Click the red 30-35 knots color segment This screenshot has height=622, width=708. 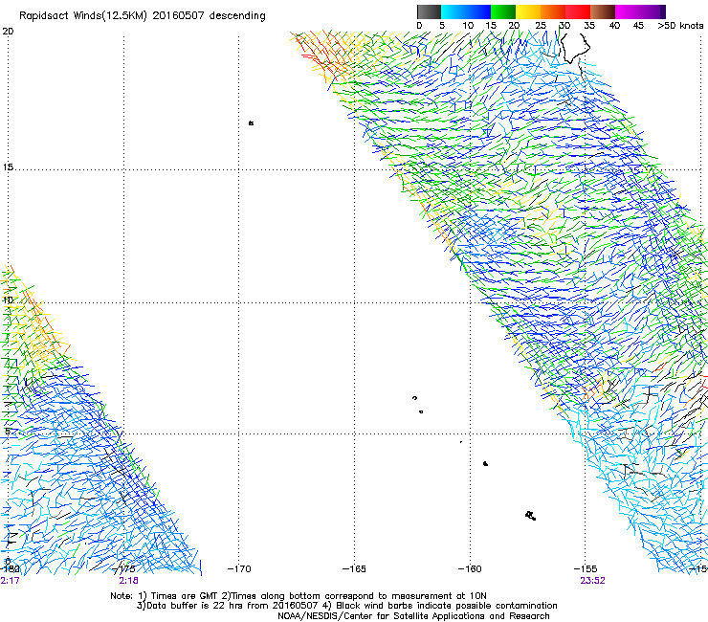578,11
